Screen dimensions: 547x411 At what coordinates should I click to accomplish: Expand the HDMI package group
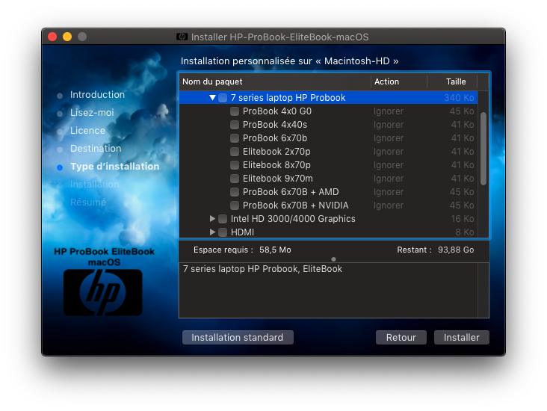(212, 232)
